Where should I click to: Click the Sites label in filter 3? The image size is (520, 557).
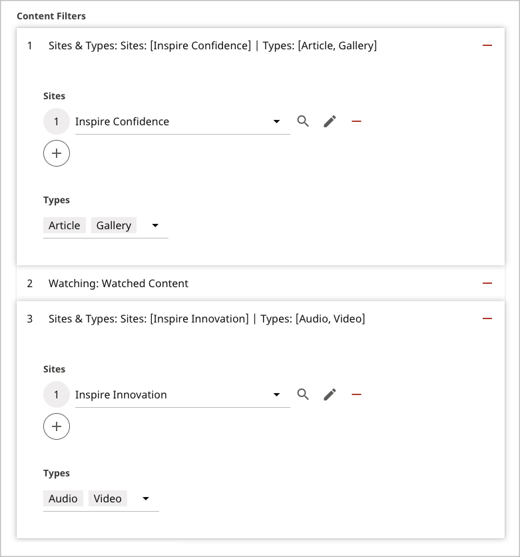coord(55,369)
